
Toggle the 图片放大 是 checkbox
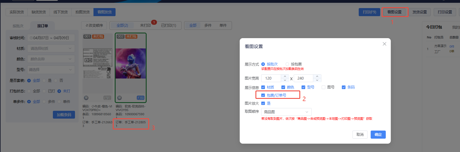tap(263, 104)
